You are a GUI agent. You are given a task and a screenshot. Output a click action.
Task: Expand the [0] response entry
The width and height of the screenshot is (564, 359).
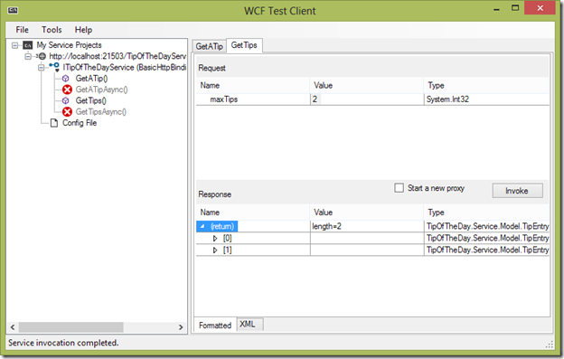point(215,238)
